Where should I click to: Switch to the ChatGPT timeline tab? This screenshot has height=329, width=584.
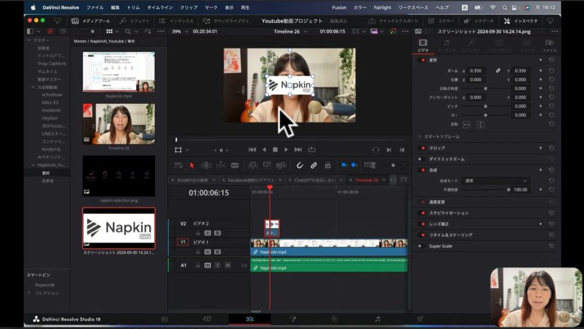tap(314, 180)
